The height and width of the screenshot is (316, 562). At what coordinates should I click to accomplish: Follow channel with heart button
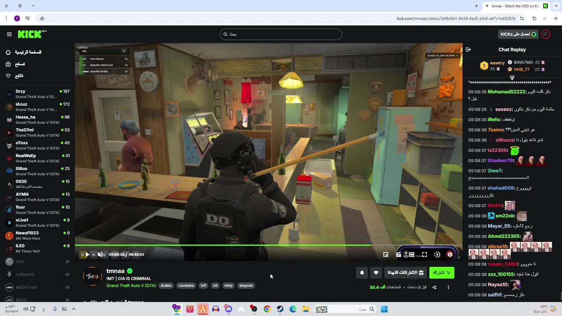click(x=376, y=273)
